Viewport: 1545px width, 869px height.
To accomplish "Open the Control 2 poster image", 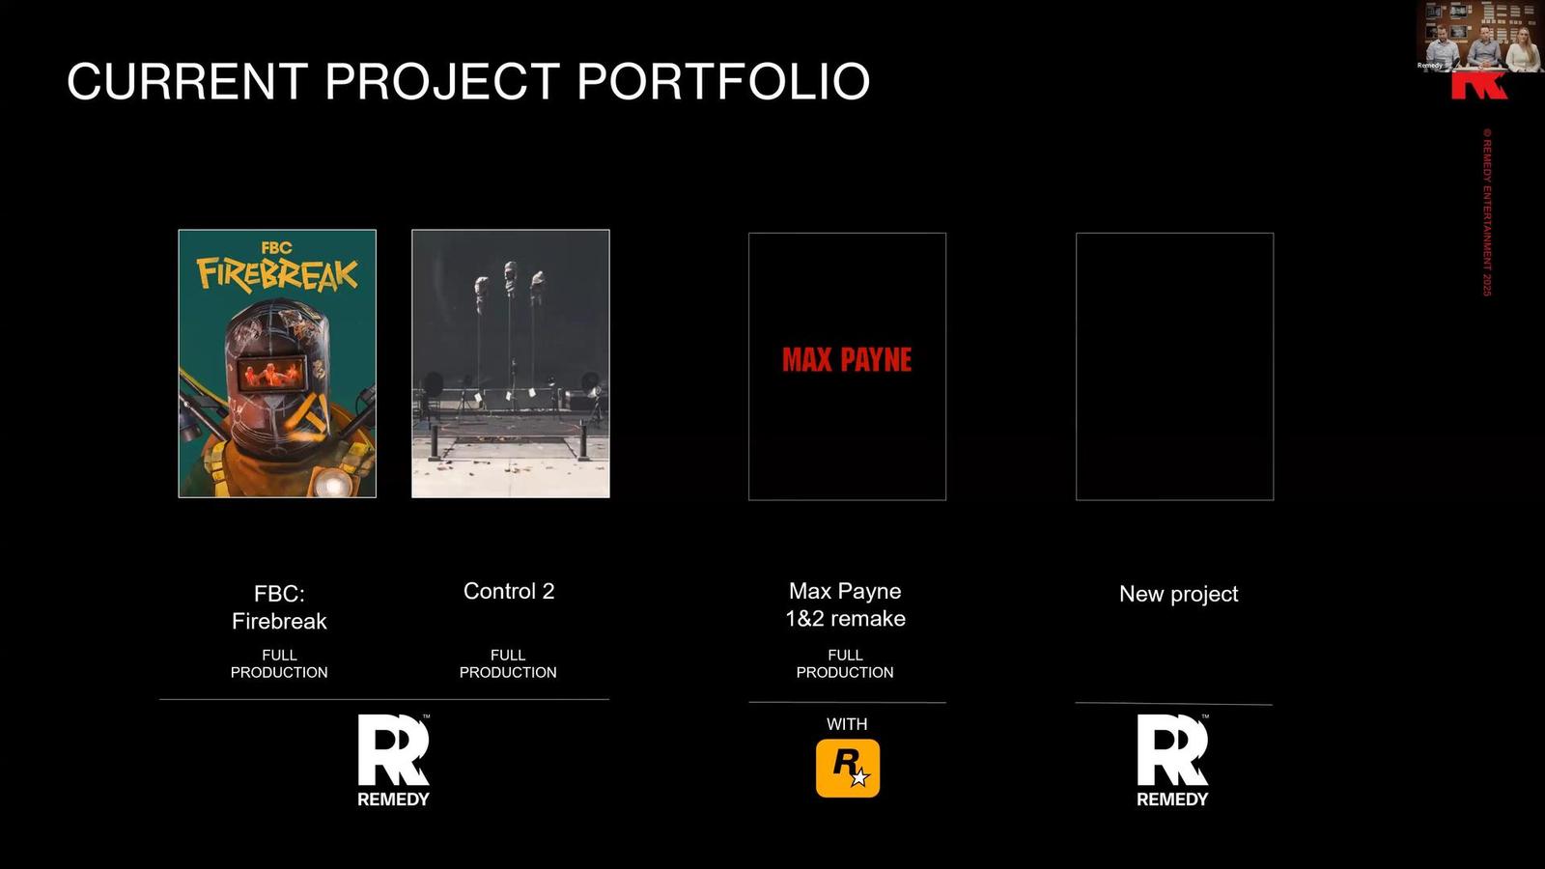I will point(510,364).
